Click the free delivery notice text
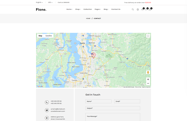The height and width of the screenshot is (121, 187). coord(137,3)
